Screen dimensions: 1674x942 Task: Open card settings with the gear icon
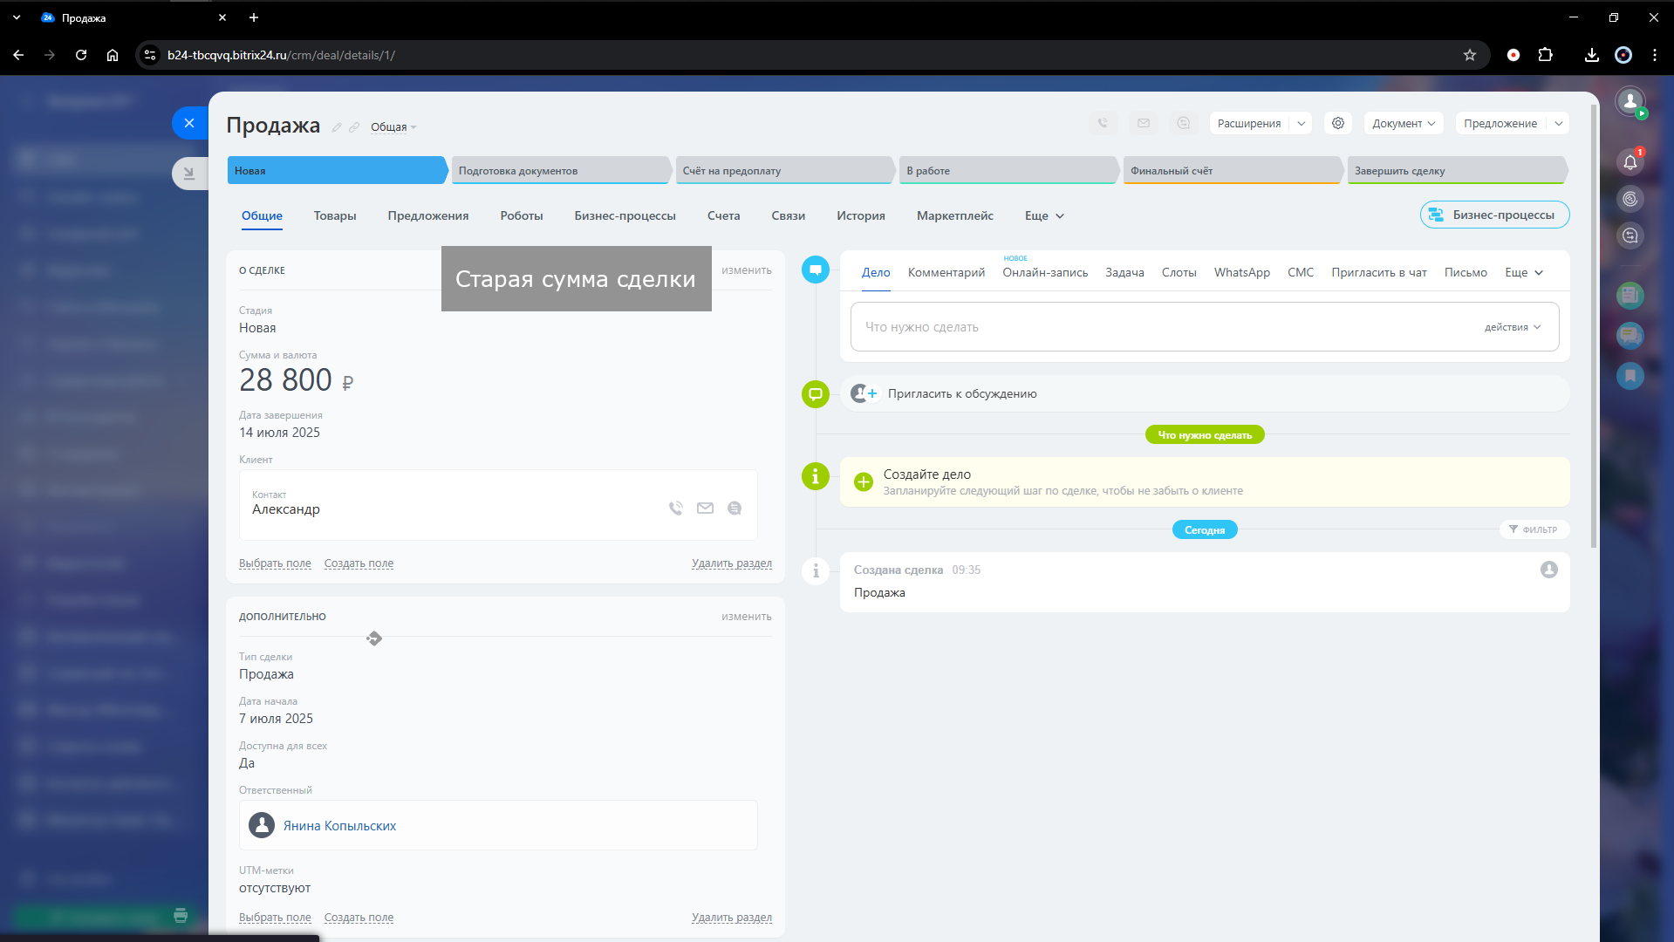[1338, 123]
